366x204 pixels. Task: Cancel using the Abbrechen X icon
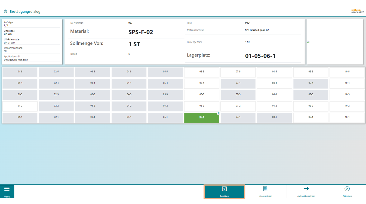(347, 192)
